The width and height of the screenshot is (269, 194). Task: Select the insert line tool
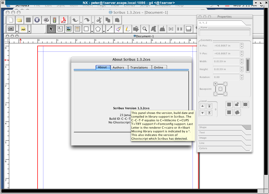(110, 29)
